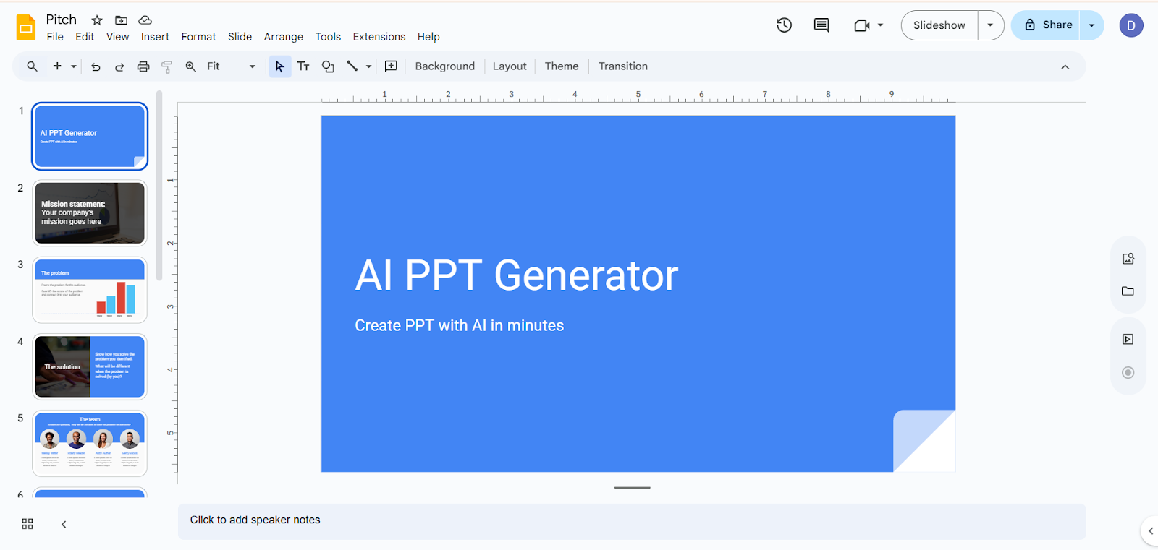
Task: Open version history clock icon
Action: coord(784,25)
